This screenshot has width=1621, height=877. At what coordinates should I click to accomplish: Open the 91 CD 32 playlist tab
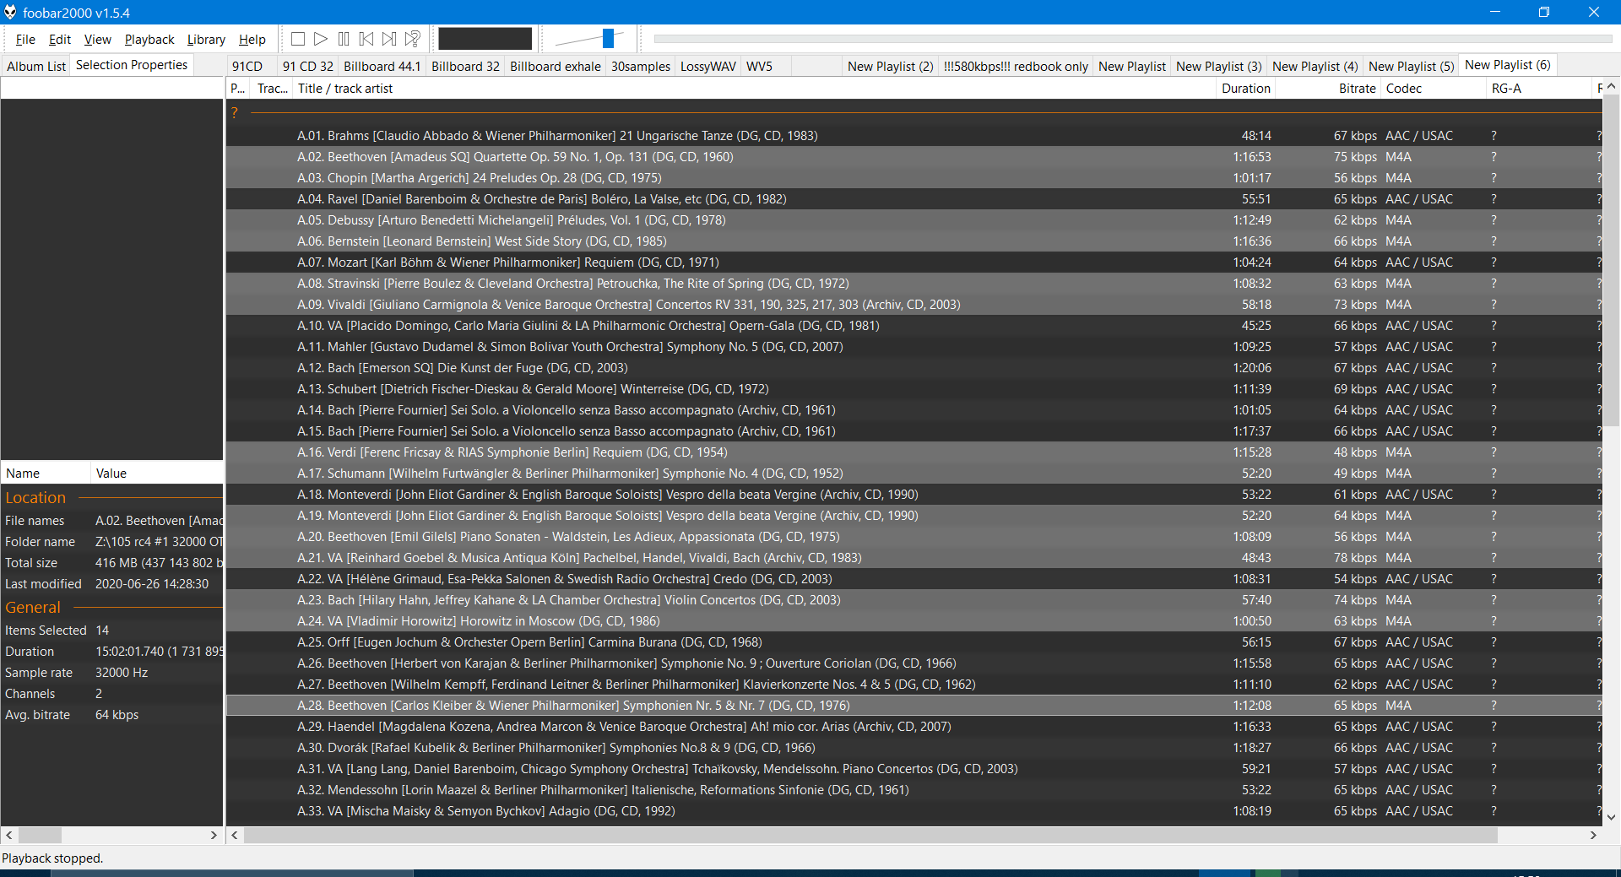[x=308, y=67]
